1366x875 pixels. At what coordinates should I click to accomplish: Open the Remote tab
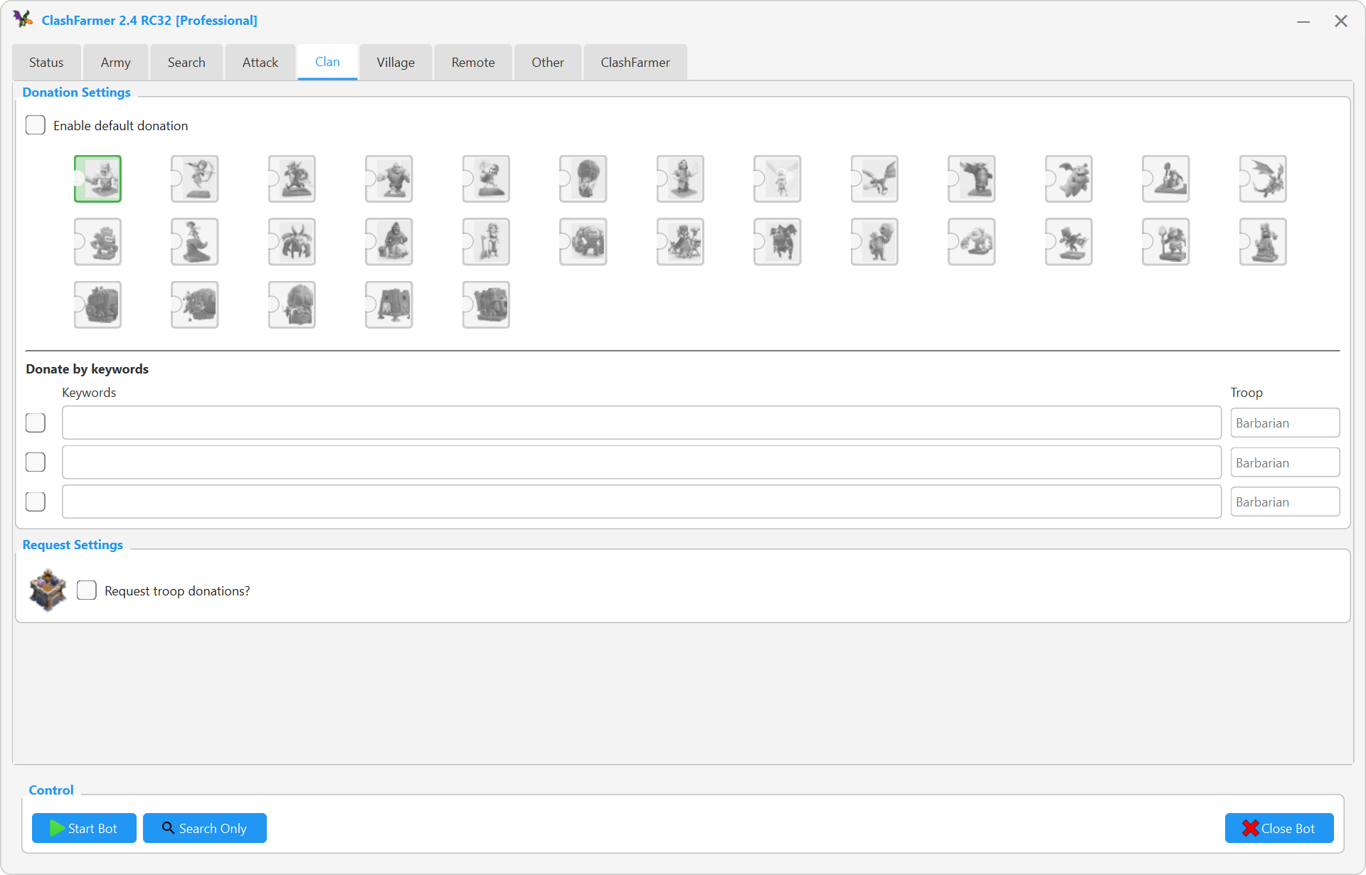[x=473, y=63]
